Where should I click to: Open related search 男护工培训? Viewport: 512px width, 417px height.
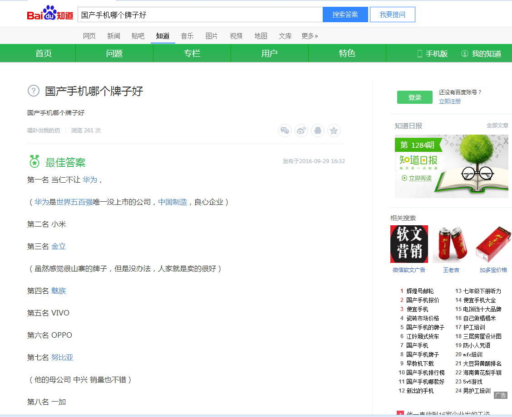(x=477, y=391)
